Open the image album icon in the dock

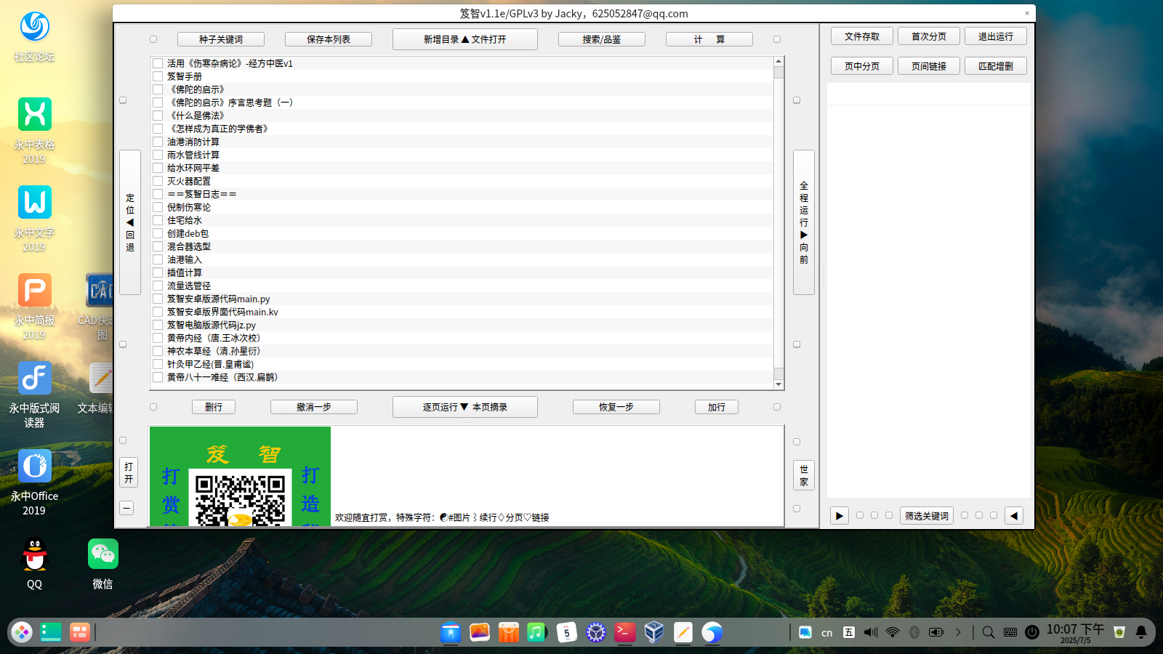[x=480, y=632]
